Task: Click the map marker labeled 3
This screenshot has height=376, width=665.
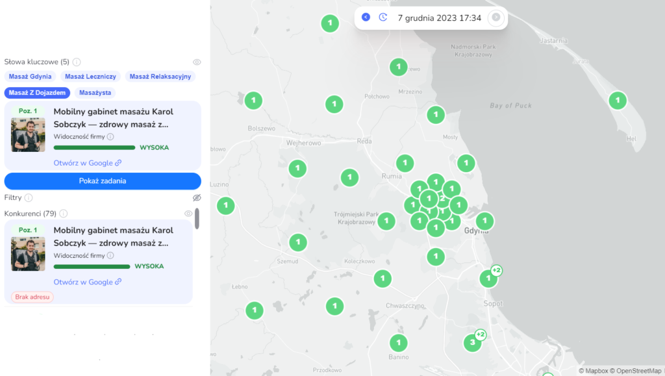Action: point(472,343)
